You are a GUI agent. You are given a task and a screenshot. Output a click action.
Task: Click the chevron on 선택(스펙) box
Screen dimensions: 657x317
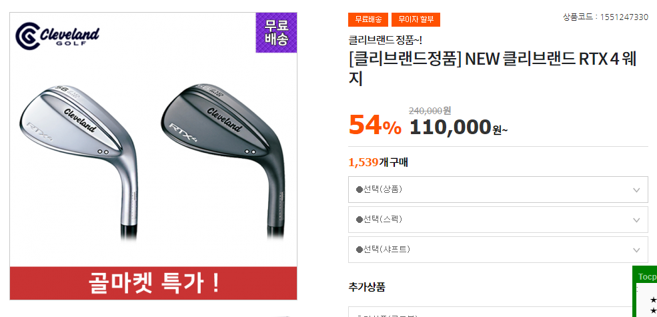[636, 220]
